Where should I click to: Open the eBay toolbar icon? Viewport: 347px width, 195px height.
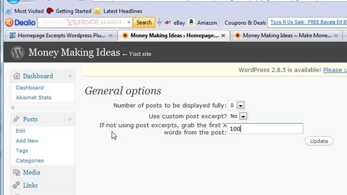[x=168, y=22]
